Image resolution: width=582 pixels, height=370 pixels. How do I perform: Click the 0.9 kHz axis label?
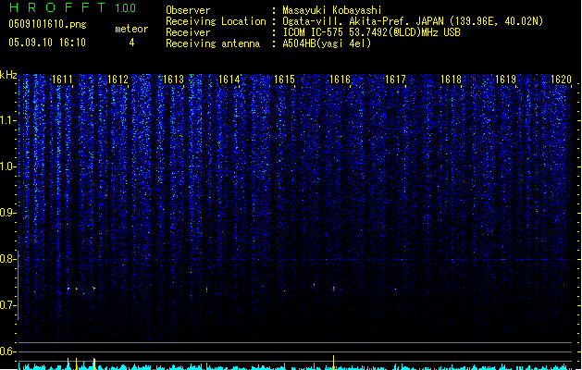tap(7, 213)
